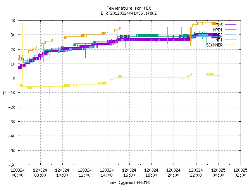Click the yellow SCANNER legend line sample
The width and height of the screenshot is (248, 186).
click(x=231, y=45)
